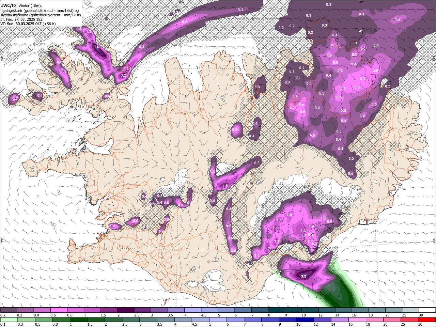The height and width of the screenshot is (327, 436).
Task: Click the bright pink 0.5 swatch in the upper scale
Action: tap(59, 310)
